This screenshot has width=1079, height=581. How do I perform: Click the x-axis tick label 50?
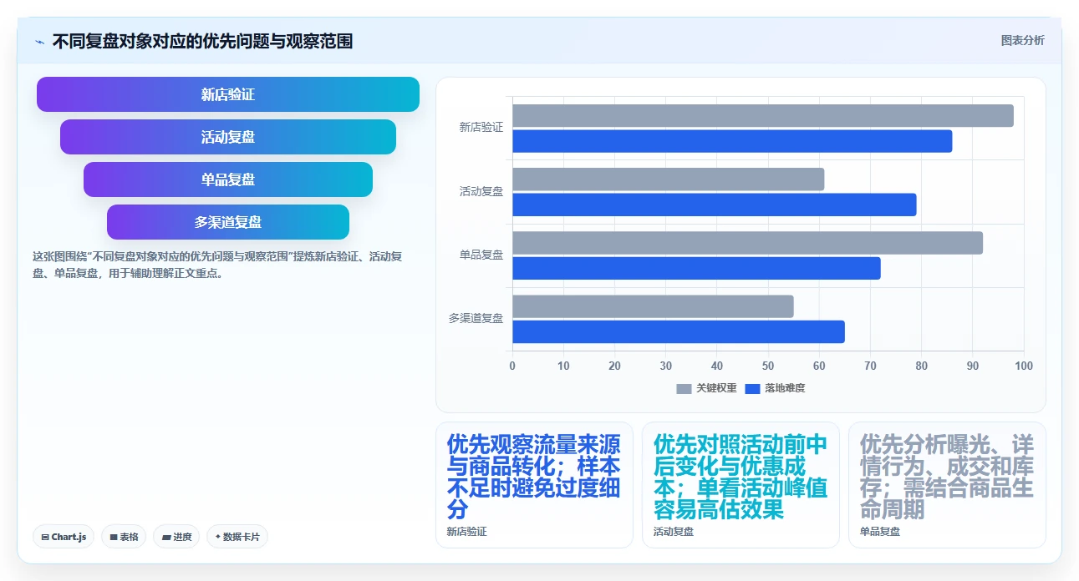(768, 366)
